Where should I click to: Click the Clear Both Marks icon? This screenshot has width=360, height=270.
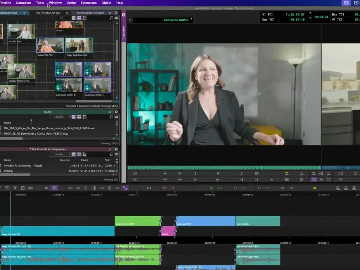coord(256,180)
